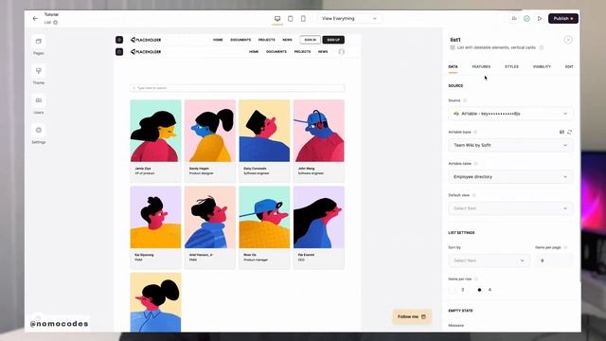606x341 pixels.
Task: Open the Sort by dropdown
Action: click(x=489, y=260)
